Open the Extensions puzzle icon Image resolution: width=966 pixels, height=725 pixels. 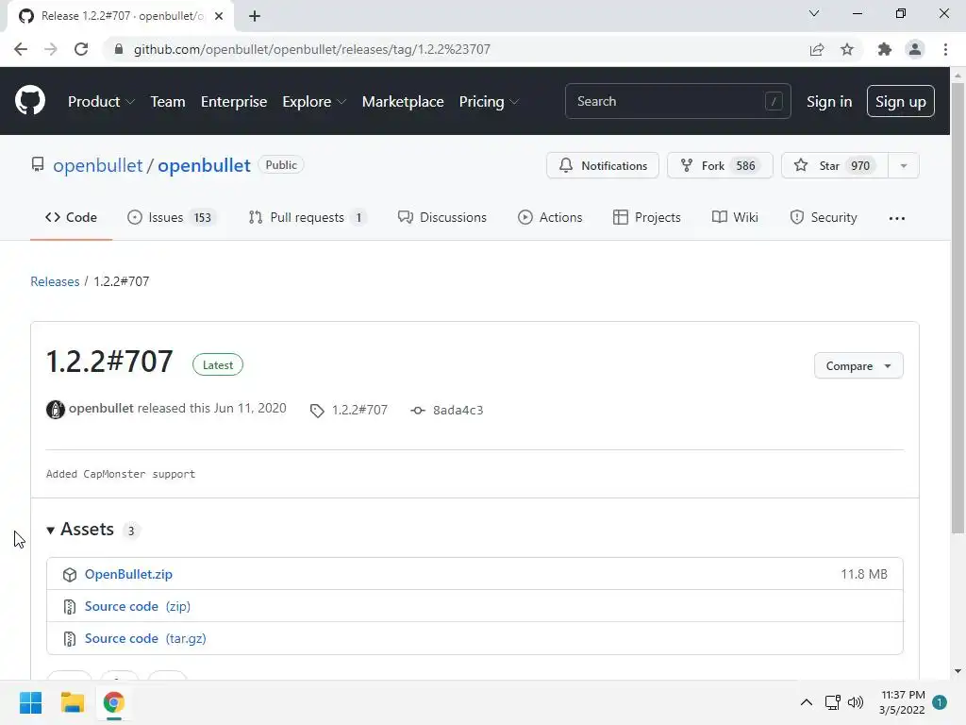(x=885, y=49)
